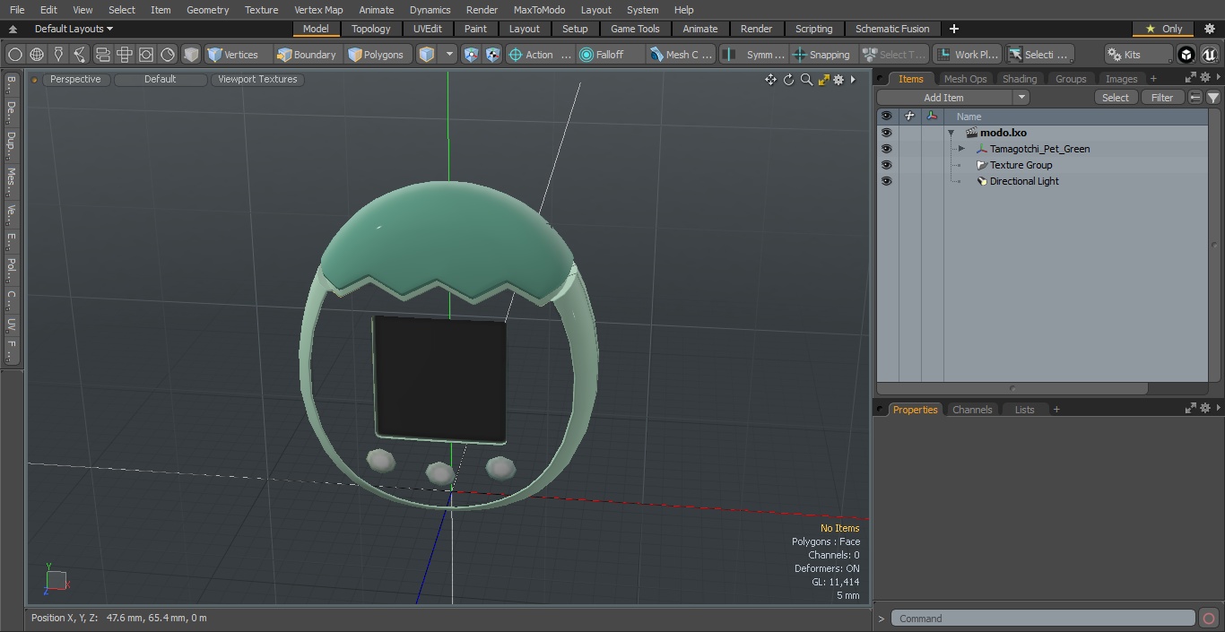Open the Default Layouts dropdown
1225x632 pixels.
74,29
